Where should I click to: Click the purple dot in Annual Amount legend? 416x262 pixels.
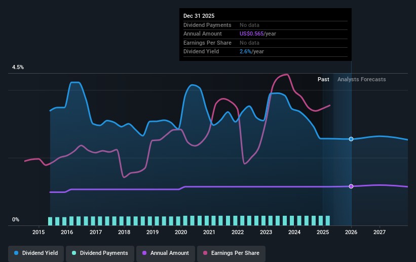pyautogui.click(x=145, y=253)
